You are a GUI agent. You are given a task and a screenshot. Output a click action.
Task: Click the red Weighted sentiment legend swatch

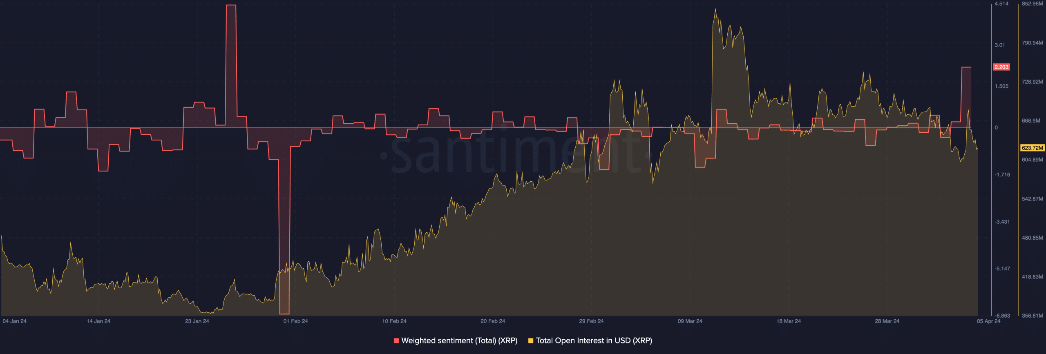396,341
